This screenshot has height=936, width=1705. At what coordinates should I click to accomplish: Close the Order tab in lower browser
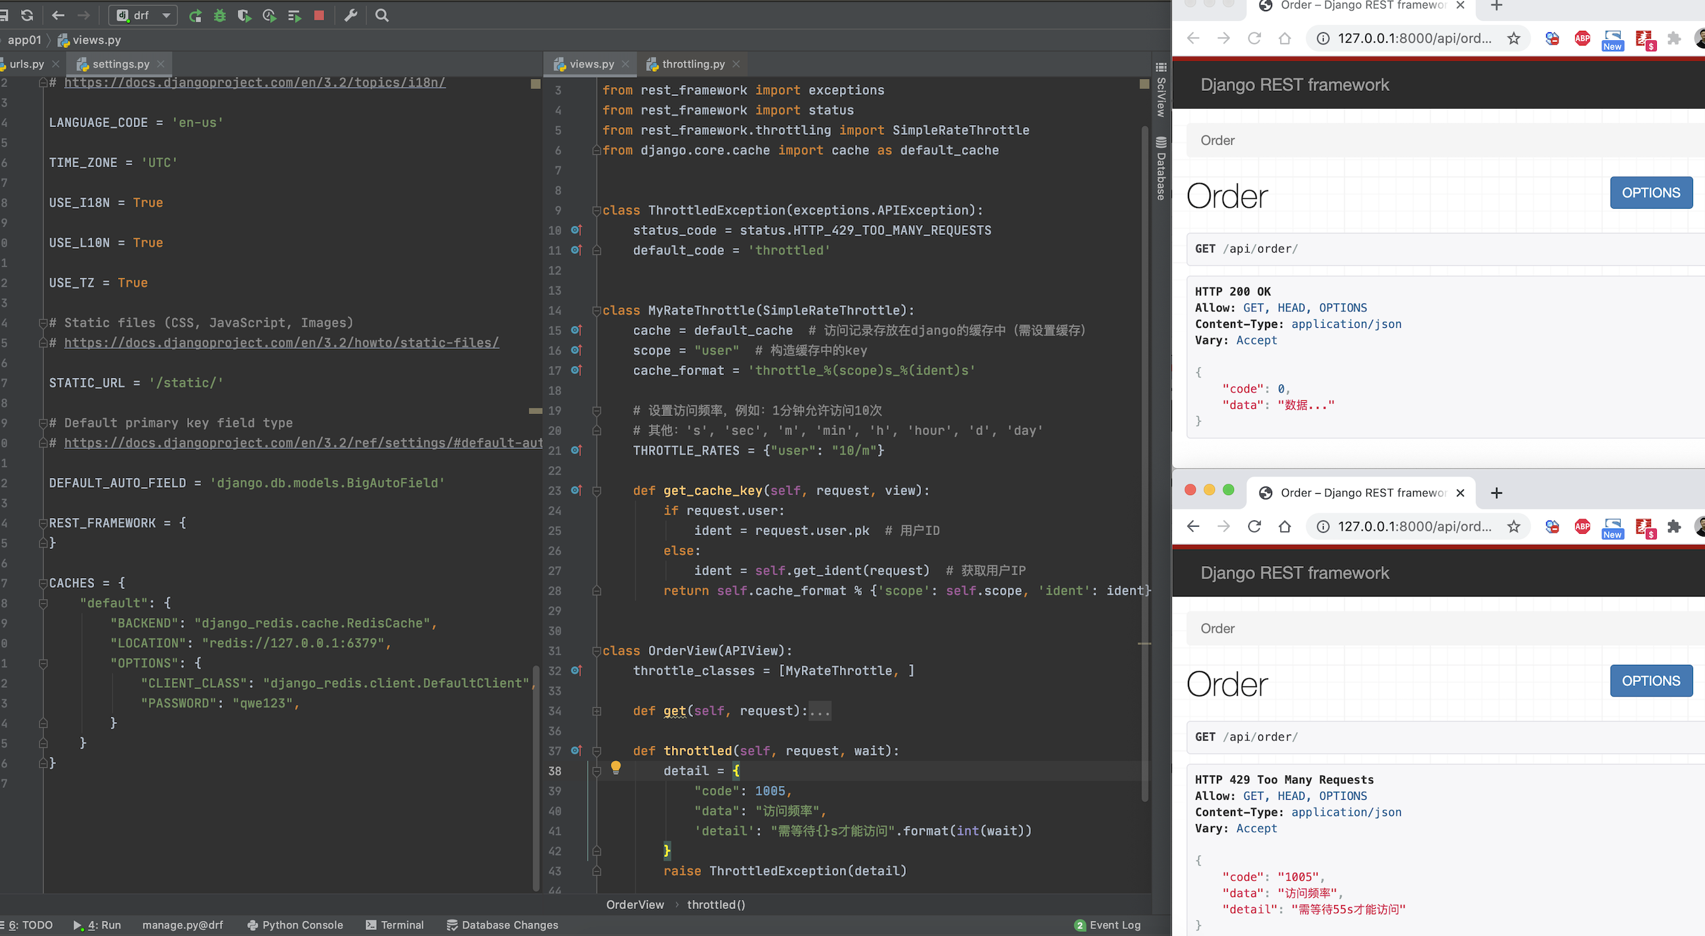(x=1460, y=493)
